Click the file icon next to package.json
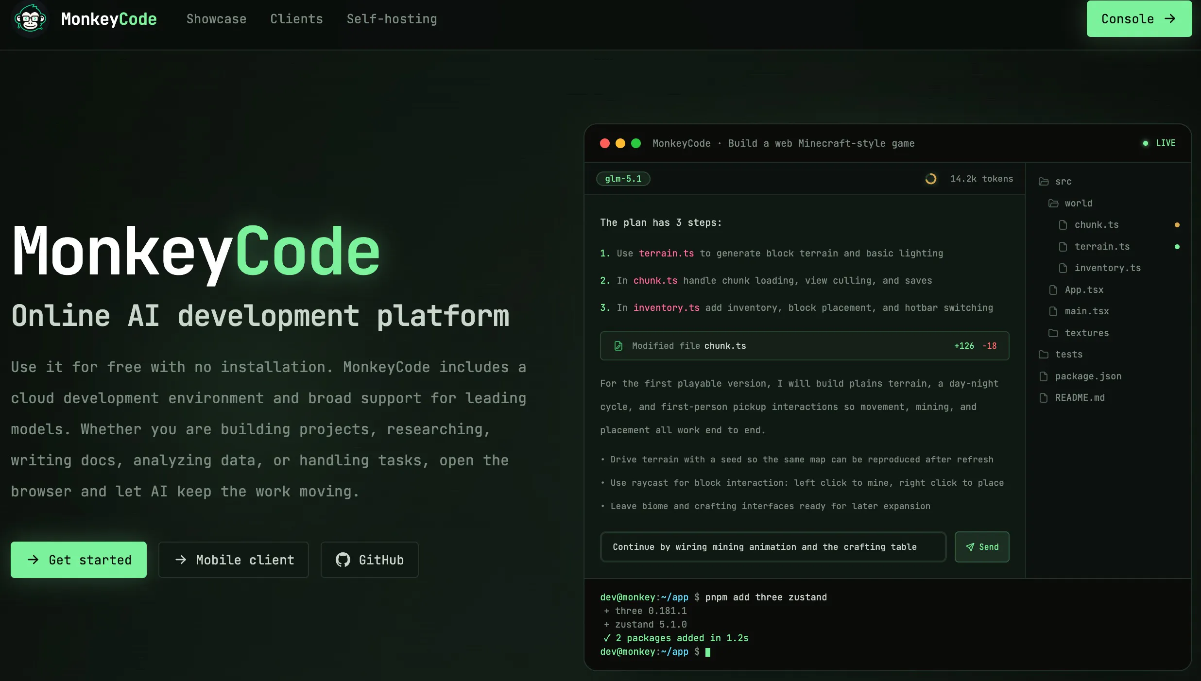Viewport: 1201px width, 681px height. [1043, 376]
